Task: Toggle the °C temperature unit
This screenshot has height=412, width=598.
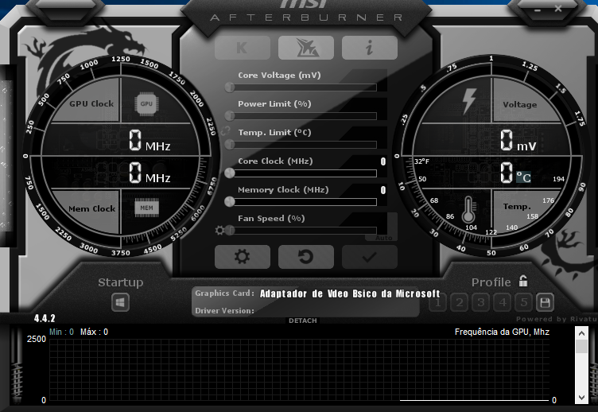Action: pyautogui.click(x=523, y=177)
